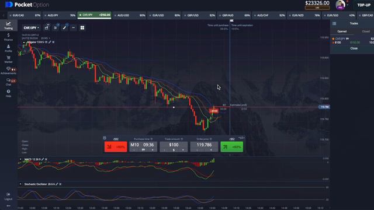374x210 pixels.
Task: Open the Profile section in sidebar
Action: click(x=8, y=48)
